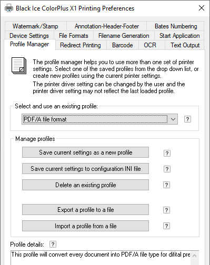Click help icon for INI file saving
This screenshot has height=265, width=210.
click(x=167, y=169)
